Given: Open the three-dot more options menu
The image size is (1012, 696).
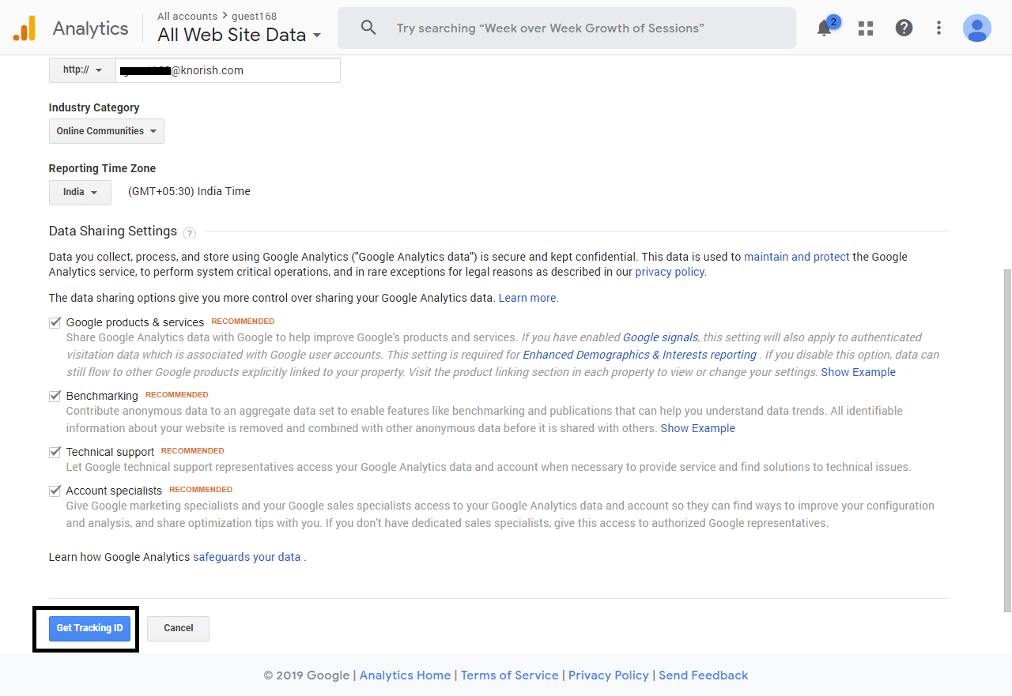Looking at the screenshot, I should (x=938, y=28).
